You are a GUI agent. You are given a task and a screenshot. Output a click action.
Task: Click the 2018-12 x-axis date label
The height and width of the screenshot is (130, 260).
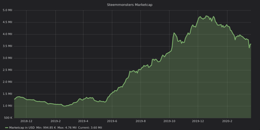point(26,121)
